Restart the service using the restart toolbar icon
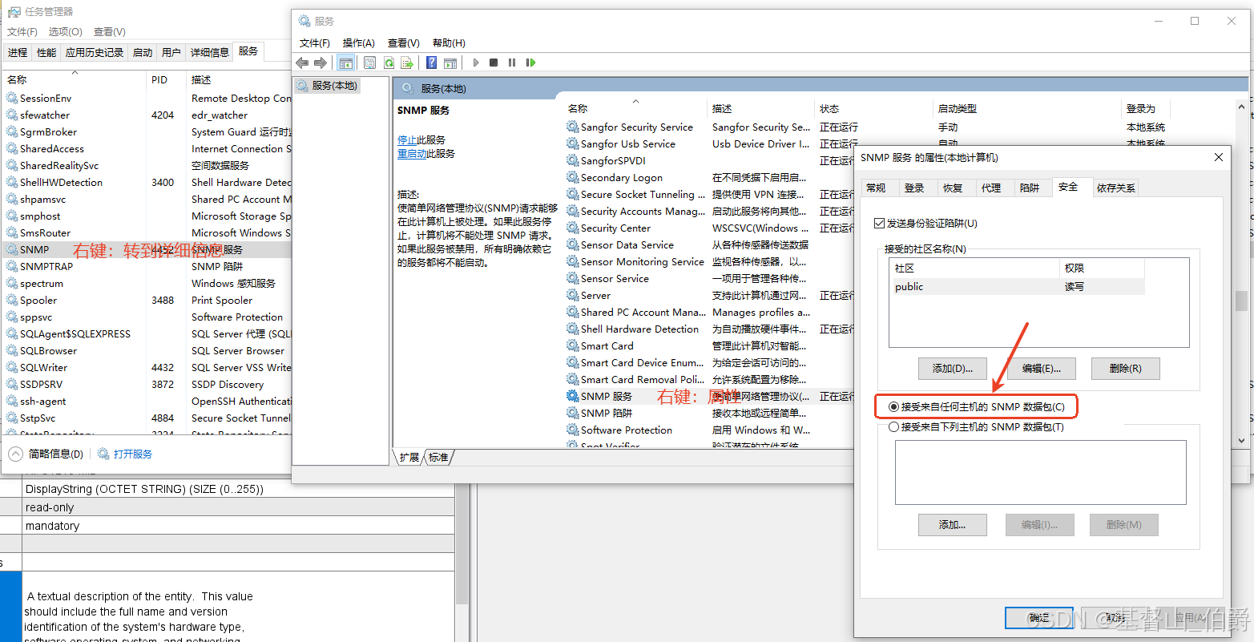The width and height of the screenshot is (1254, 642). (x=530, y=63)
